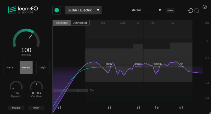Open the settings gear icon
This screenshot has height=114, width=211.
point(204,7)
